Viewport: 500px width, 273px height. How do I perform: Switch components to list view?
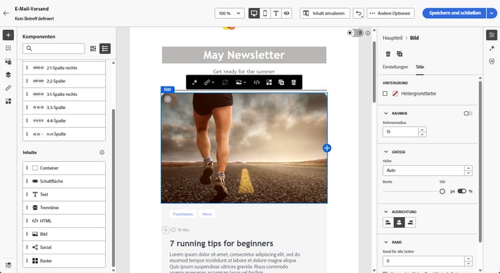coord(105,49)
